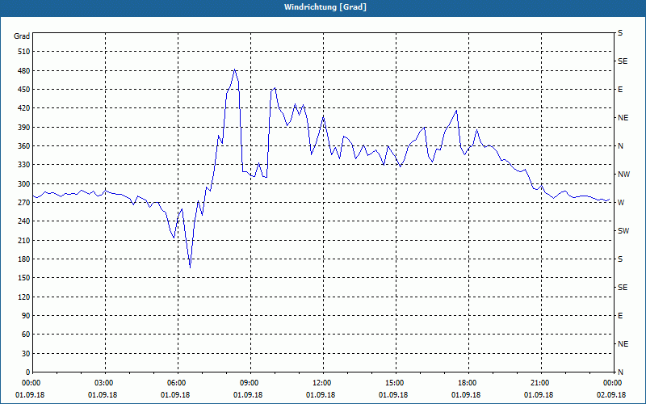Click the 420 degree axis label
The width and height of the screenshot is (646, 404).
[24, 108]
